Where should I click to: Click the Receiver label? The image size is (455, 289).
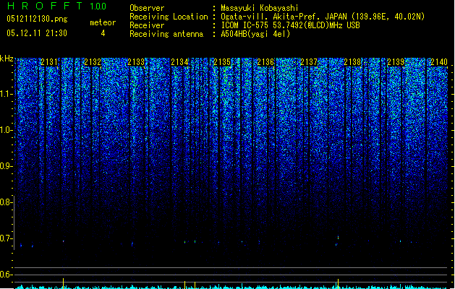point(147,25)
